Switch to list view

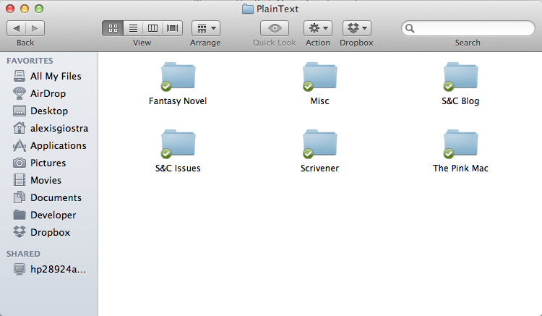[133, 28]
